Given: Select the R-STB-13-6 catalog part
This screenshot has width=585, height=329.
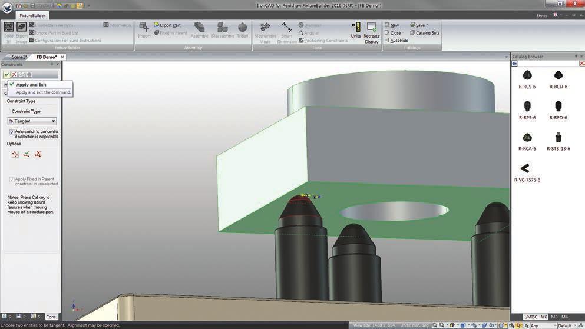Looking at the screenshot, I should pyautogui.click(x=558, y=141).
